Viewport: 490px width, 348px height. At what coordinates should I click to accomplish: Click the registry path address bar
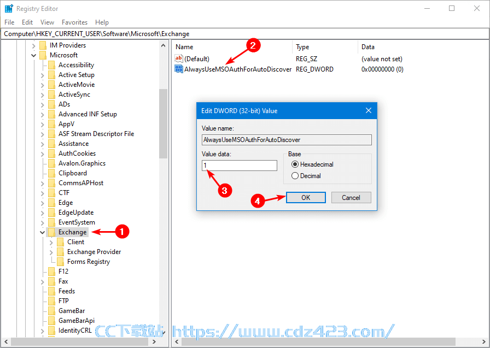[244, 34]
